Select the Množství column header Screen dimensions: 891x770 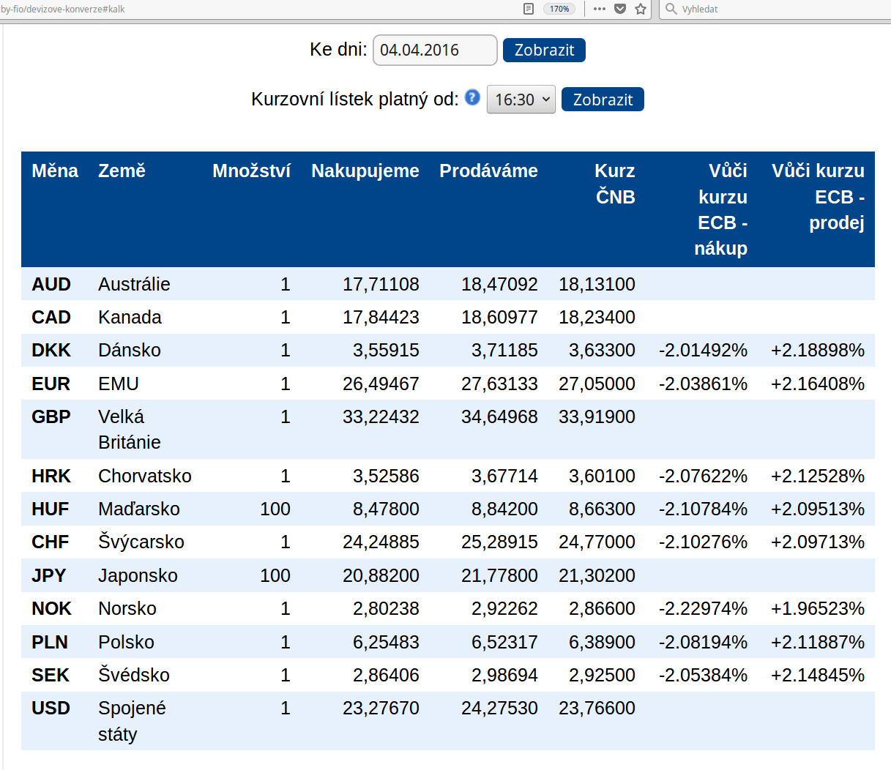[251, 171]
